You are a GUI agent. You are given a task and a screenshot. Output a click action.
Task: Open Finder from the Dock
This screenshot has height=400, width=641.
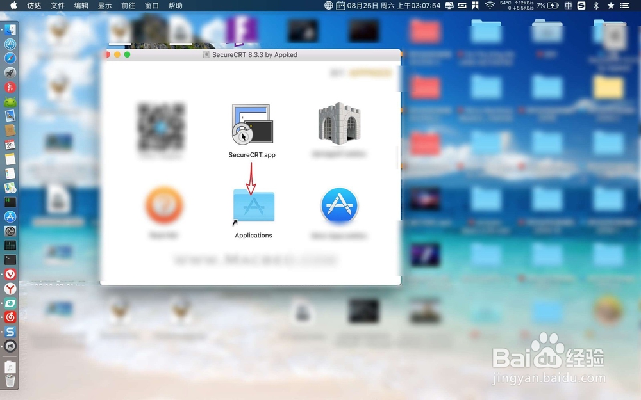[10, 29]
